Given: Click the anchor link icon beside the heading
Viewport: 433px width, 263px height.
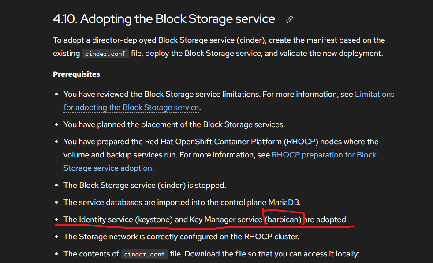Looking at the screenshot, I should [x=289, y=19].
